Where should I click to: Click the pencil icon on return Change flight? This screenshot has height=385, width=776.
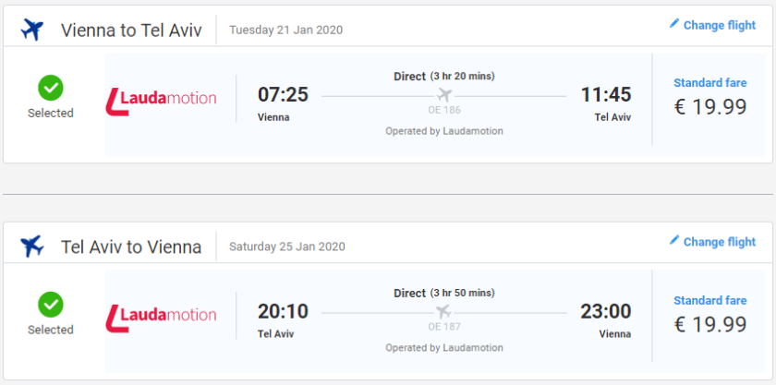tap(674, 241)
